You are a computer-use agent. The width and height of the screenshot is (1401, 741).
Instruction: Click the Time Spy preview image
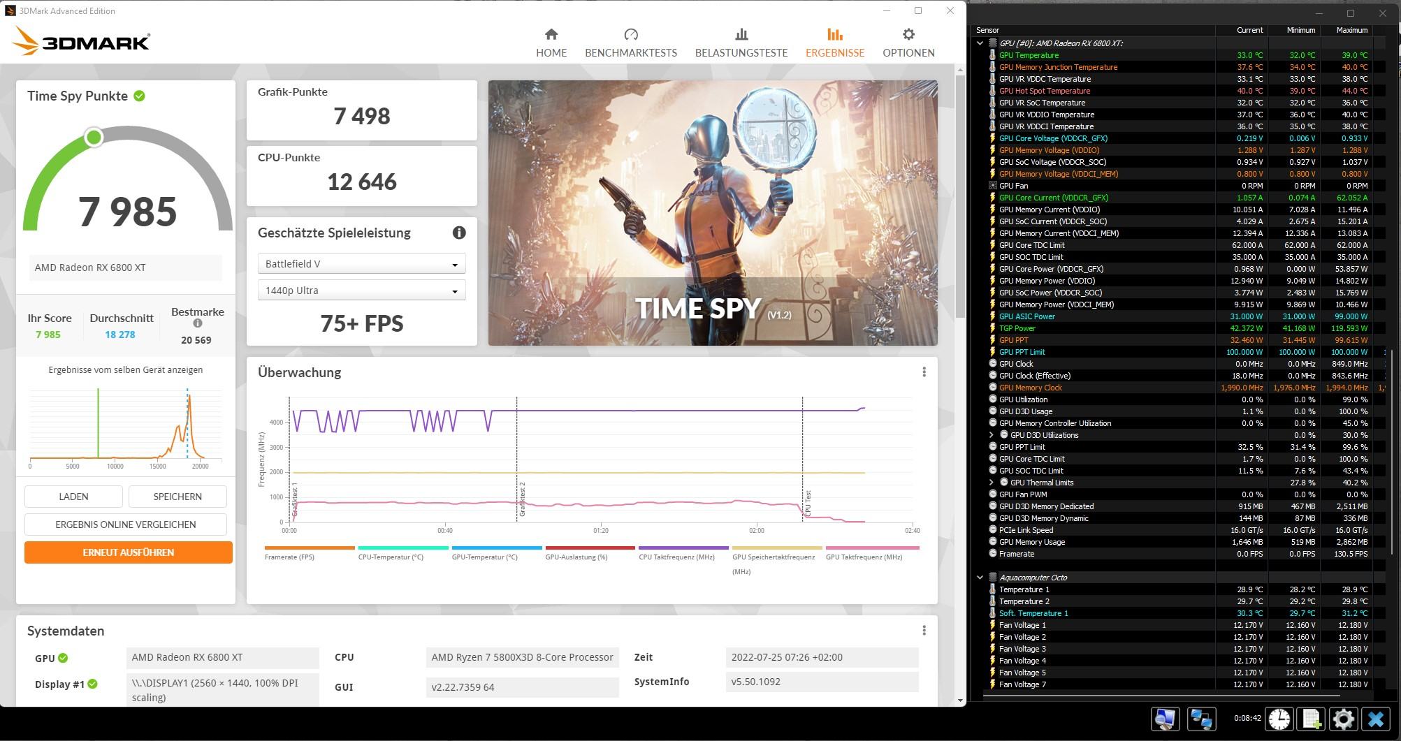[x=713, y=213]
